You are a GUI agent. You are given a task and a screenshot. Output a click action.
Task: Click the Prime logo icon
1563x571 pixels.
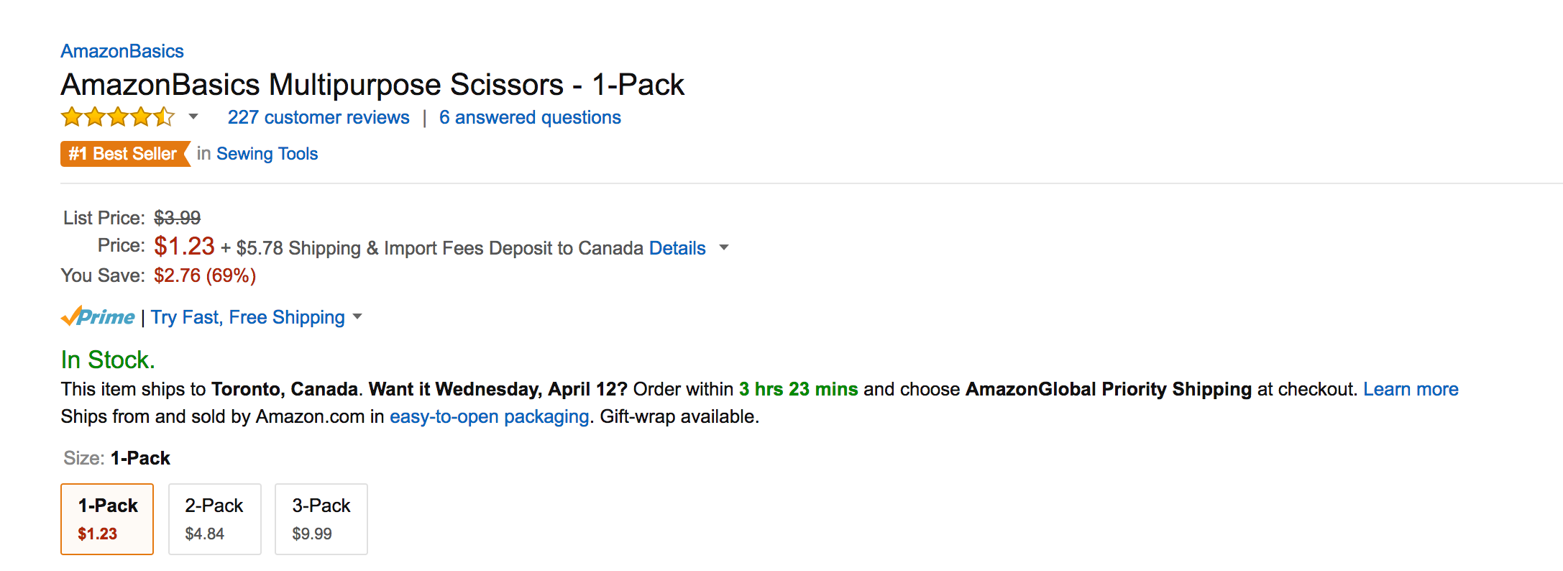[98, 316]
